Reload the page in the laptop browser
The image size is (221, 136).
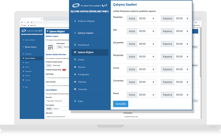tap(28, 22)
